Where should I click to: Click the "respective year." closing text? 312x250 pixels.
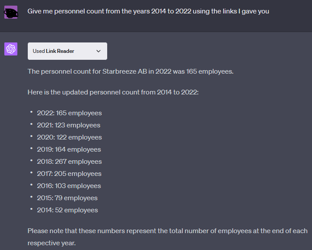point(50,243)
